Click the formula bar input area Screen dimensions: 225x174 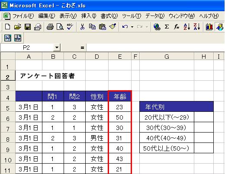pos(155,47)
